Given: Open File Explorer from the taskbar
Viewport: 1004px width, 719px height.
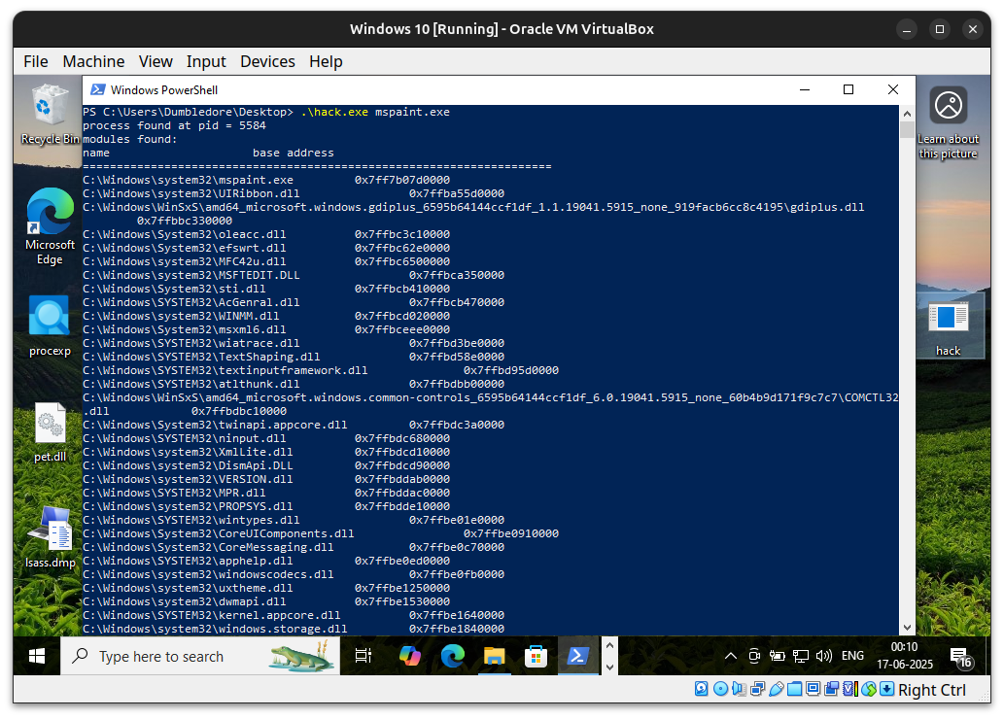Looking at the screenshot, I should click(495, 656).
